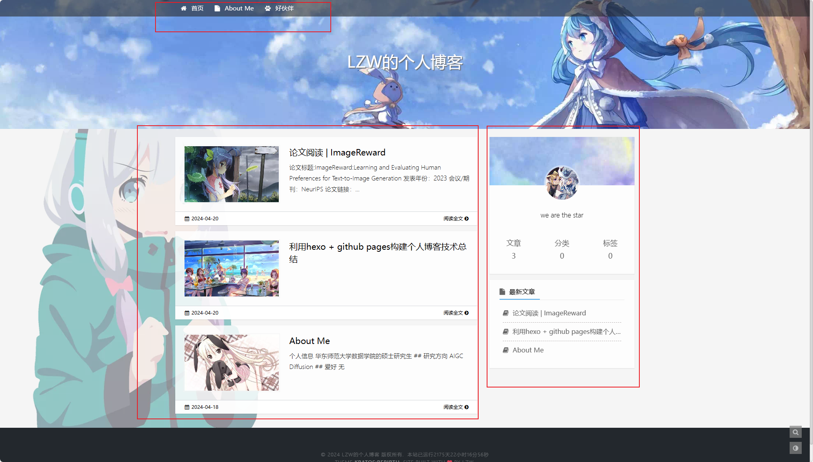Screen dimensions: 813x462
Task: Click the circular profile avatar in the sidebar
Action: (x=562, y=183)
